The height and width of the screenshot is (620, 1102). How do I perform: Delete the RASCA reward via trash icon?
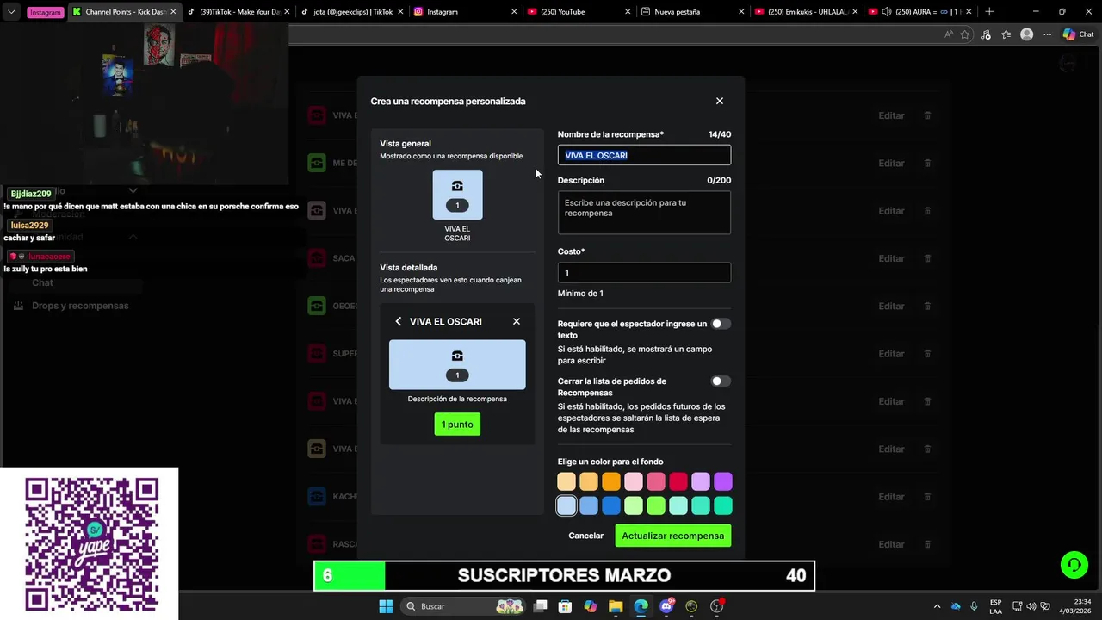pos(927,544)
